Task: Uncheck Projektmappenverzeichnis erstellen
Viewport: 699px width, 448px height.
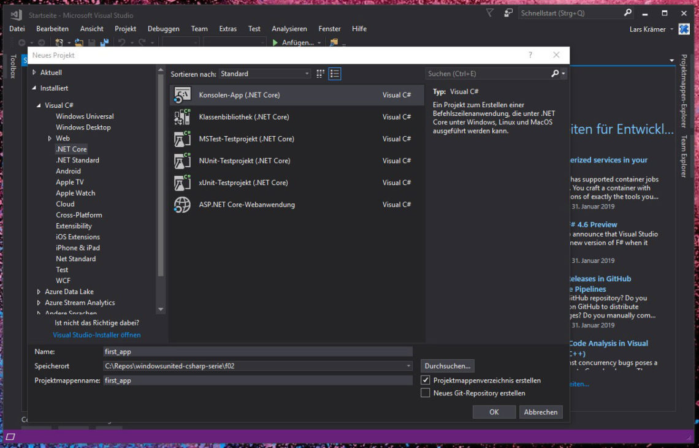Action: coord(426,380)
